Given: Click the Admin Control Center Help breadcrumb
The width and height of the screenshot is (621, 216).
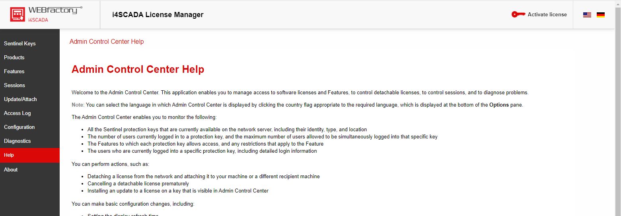Looking at the screenshot, I should (107, 42).
